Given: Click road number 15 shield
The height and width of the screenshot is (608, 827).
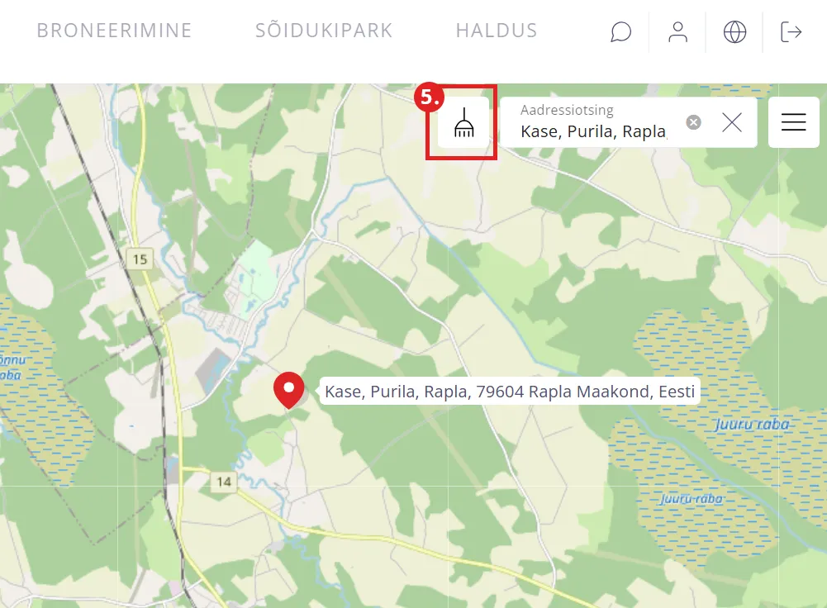Looking at the screenshot, I should click(140, 259).
